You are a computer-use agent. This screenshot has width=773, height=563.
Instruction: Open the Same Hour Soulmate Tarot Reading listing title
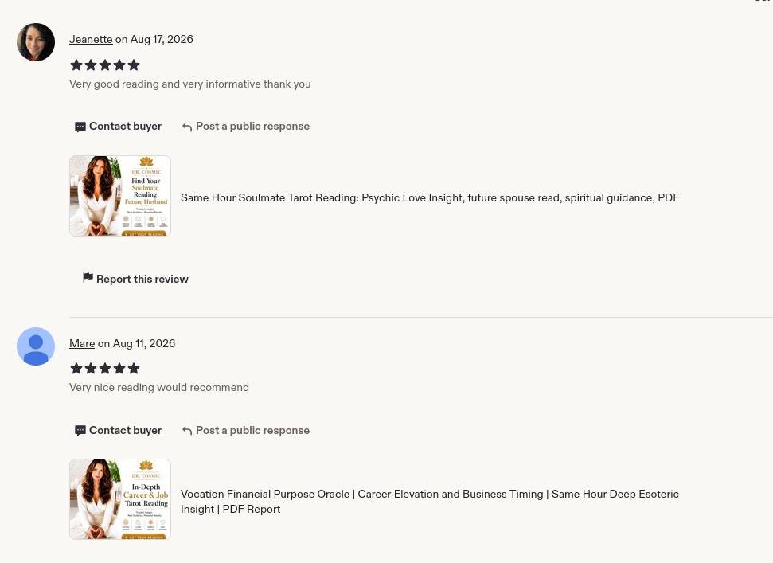(430, 197)
